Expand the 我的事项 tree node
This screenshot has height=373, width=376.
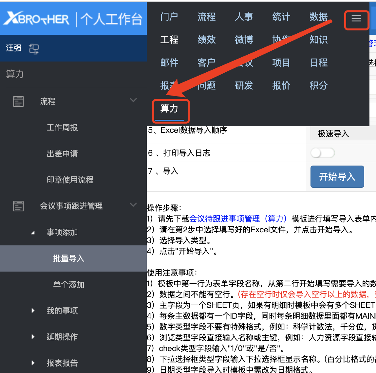33,311
